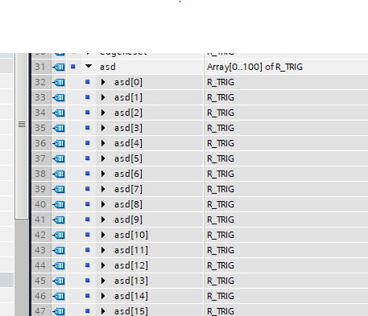Click the blue square marker beside asd[0]
Screen dimensions: 368x316
click(87, 81)
